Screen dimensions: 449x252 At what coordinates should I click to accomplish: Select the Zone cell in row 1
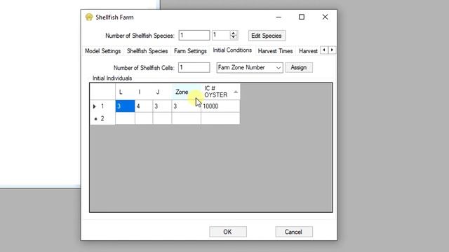coord(186,106)
